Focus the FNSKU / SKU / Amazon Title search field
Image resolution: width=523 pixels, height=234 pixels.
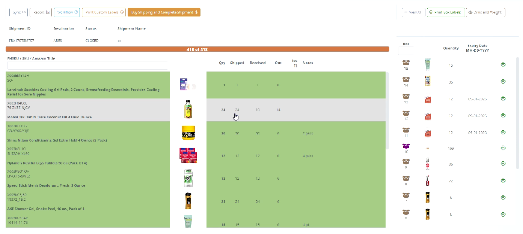87,65
